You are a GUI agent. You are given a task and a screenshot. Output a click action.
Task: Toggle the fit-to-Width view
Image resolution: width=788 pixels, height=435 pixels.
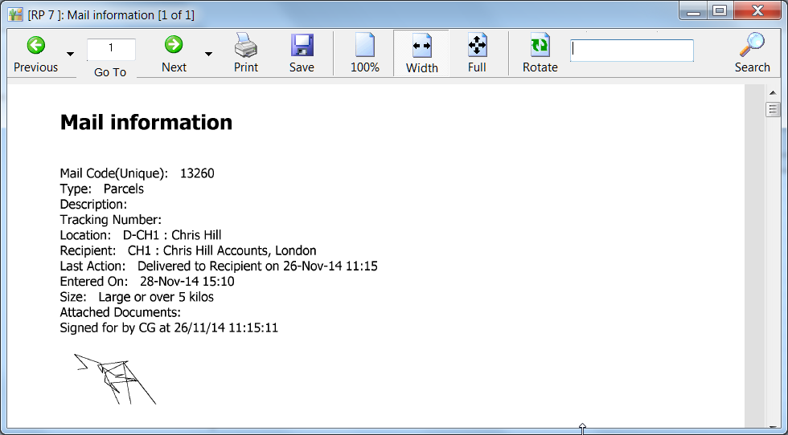[421, 46]
